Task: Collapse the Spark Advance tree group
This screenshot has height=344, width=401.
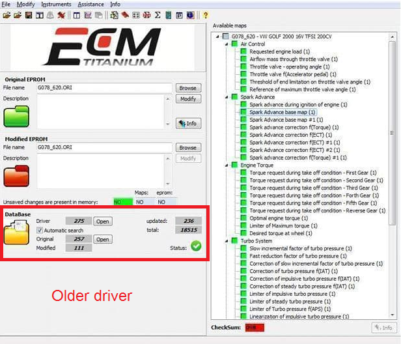Action: (227, 97)
